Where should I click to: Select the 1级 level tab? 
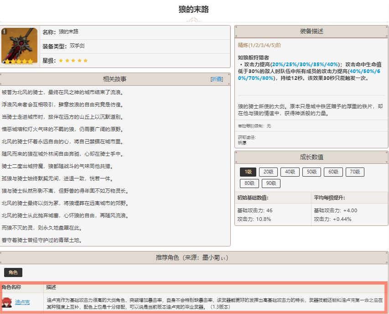[249, 172]
